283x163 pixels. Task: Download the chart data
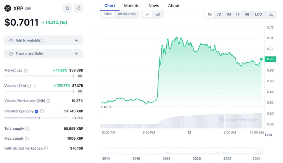point(271,14)
